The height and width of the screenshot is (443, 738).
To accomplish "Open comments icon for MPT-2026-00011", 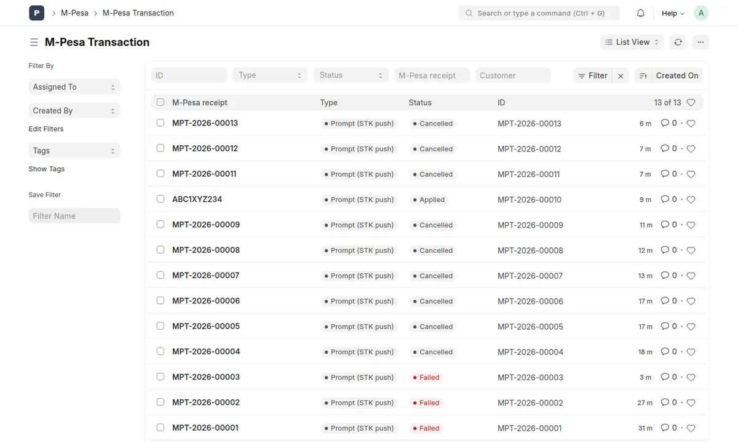I will click(665, 174).
